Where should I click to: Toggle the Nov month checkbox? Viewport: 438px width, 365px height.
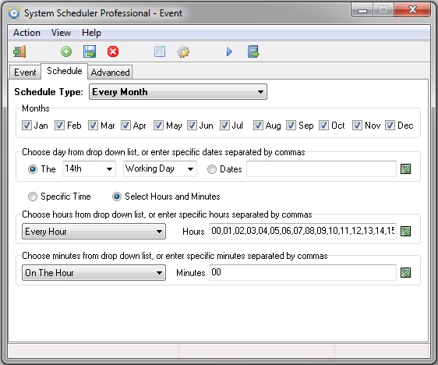pos(357,126)
